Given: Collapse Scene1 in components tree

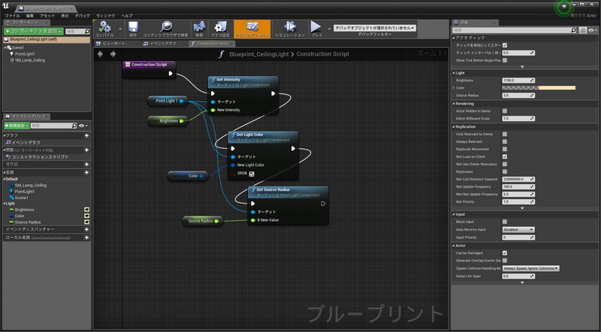Looking at the screenshot, I should point(5,47).
